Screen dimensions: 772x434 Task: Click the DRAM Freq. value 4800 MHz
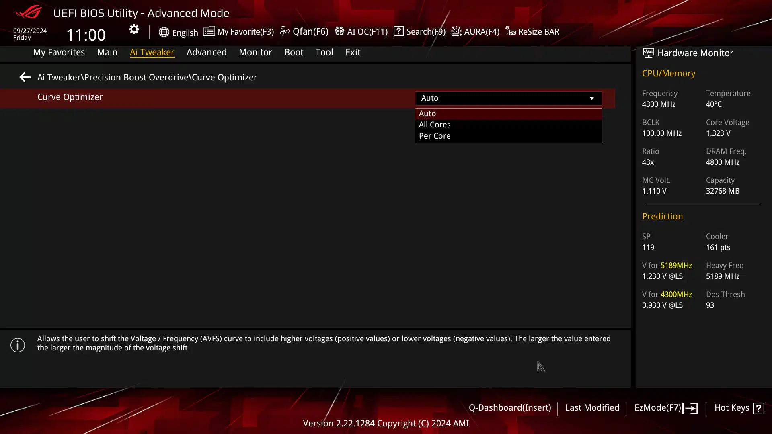723,162
